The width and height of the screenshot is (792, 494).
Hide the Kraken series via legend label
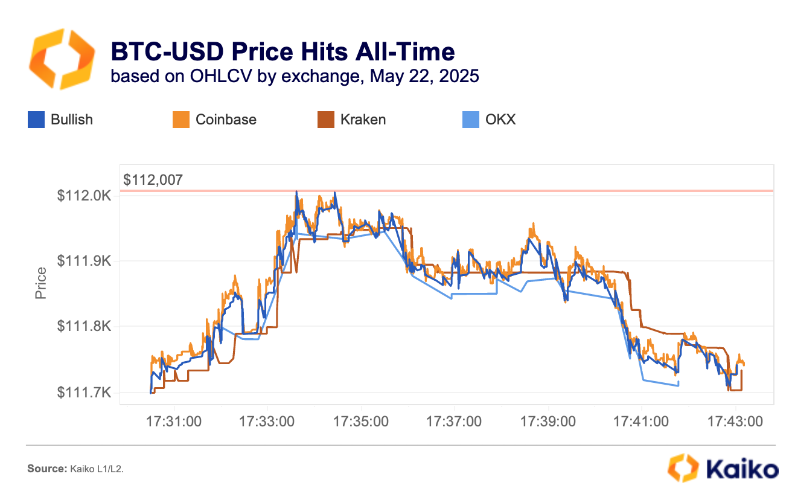(363, 120)
